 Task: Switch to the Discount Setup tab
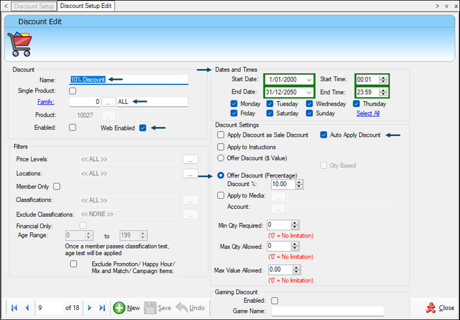(x=33, y=6)
